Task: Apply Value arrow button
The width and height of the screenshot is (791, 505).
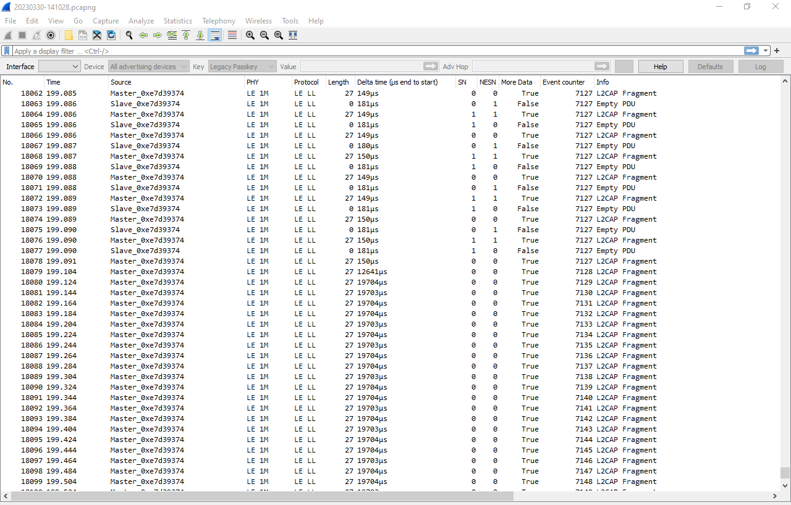Action: point(431,66)
